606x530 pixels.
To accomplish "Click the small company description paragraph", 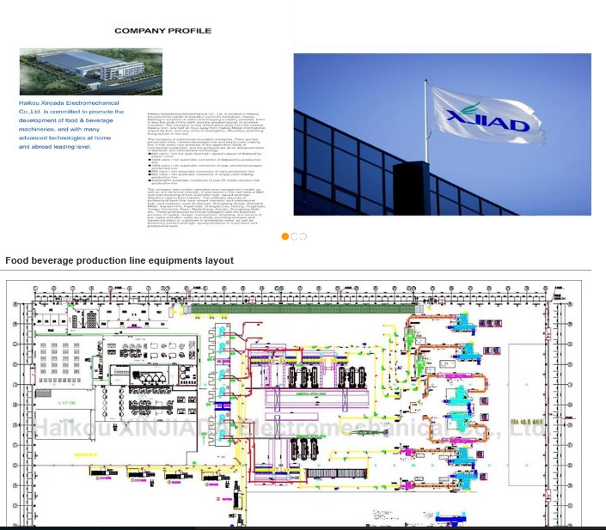I will coord(206,169).
